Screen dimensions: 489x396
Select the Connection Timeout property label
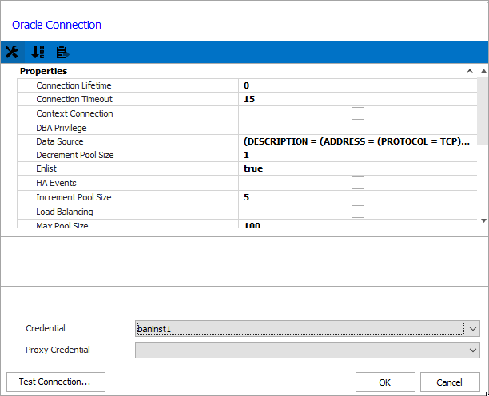[x=74, y=99]
